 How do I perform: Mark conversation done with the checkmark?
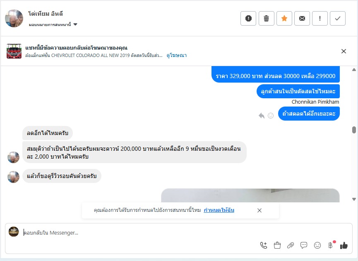click(x=338, y=18)
